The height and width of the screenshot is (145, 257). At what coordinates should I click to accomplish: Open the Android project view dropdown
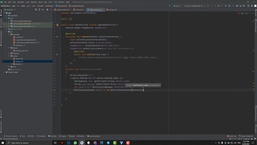(10, 10)
